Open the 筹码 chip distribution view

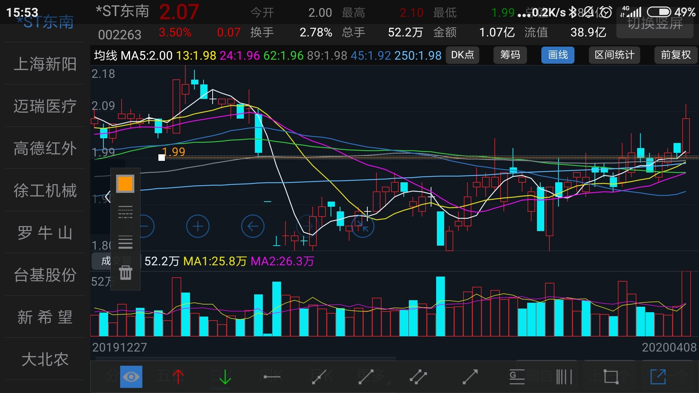click(510, 55)
